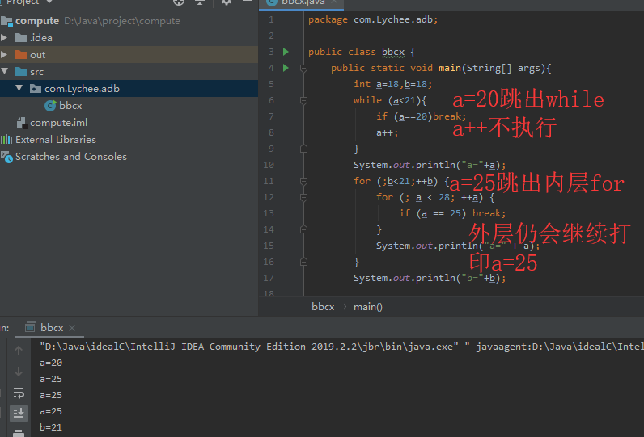Click 'main' method name on line 4
644x437 pixels.
[x=450, y=68]
